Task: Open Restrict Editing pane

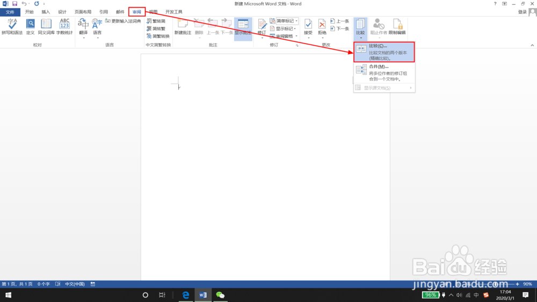Action: pos(397,27)
